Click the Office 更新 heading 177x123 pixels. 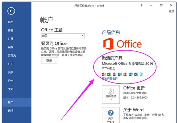(x=134, y=88)
